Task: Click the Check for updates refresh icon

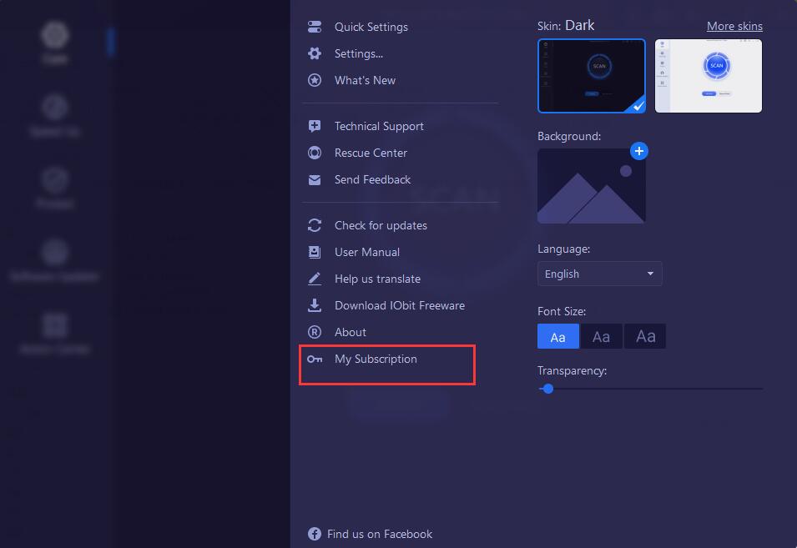Action: (315, 225)
